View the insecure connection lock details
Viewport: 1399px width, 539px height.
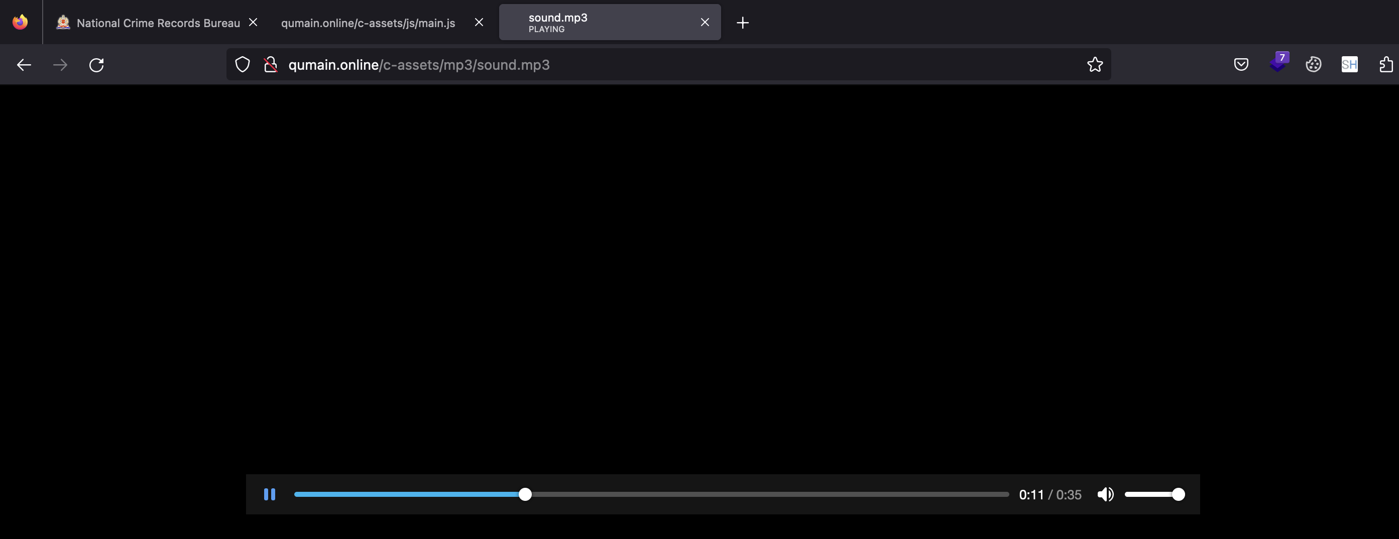(271, 65)
